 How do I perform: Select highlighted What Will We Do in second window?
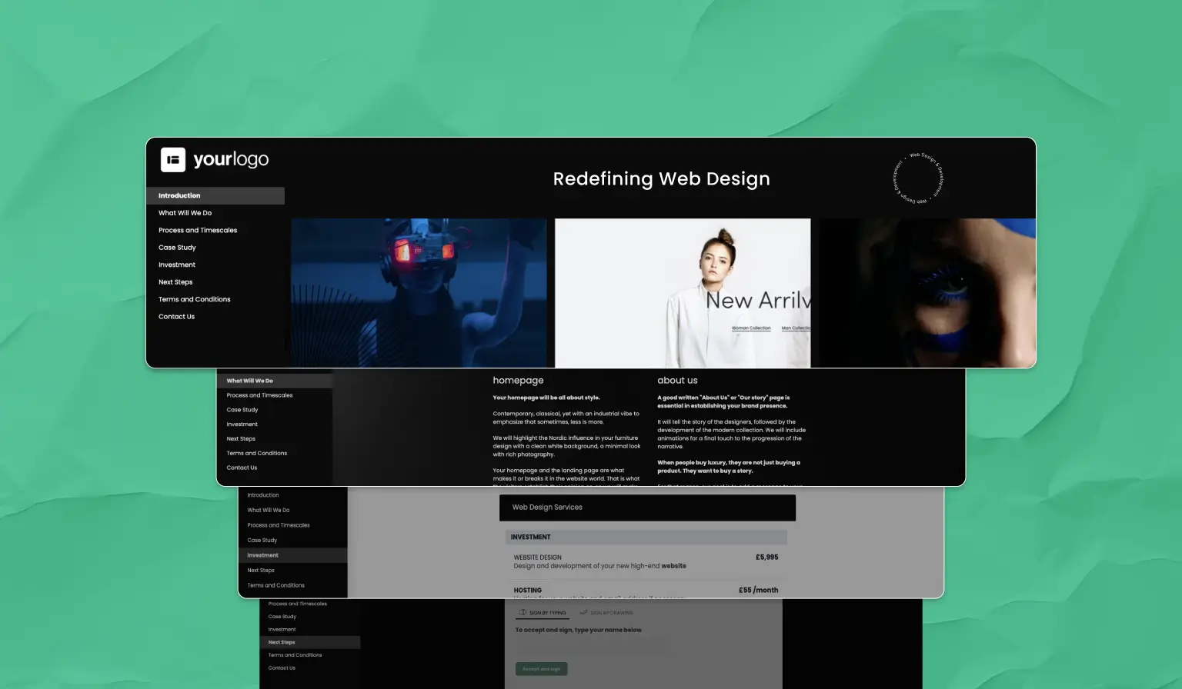275,381
